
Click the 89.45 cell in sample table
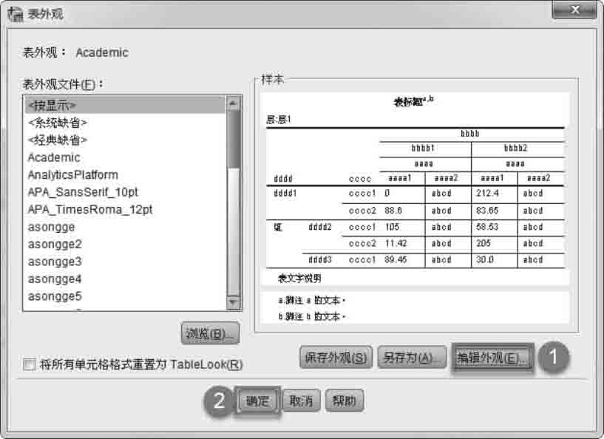tap(396, 260)
